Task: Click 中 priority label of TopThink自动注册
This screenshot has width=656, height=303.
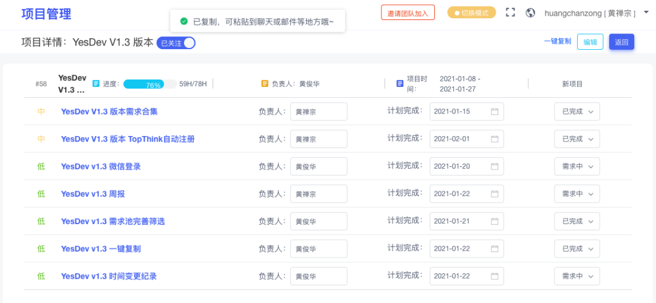Action: (x=41, y=139)
